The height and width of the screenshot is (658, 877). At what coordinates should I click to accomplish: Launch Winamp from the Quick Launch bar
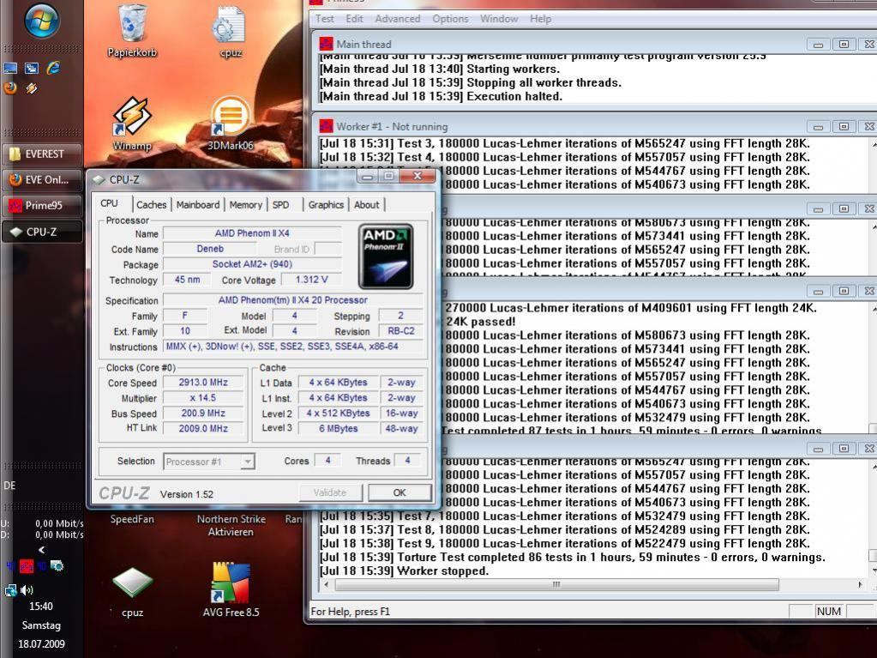click(x=32, y=88)
